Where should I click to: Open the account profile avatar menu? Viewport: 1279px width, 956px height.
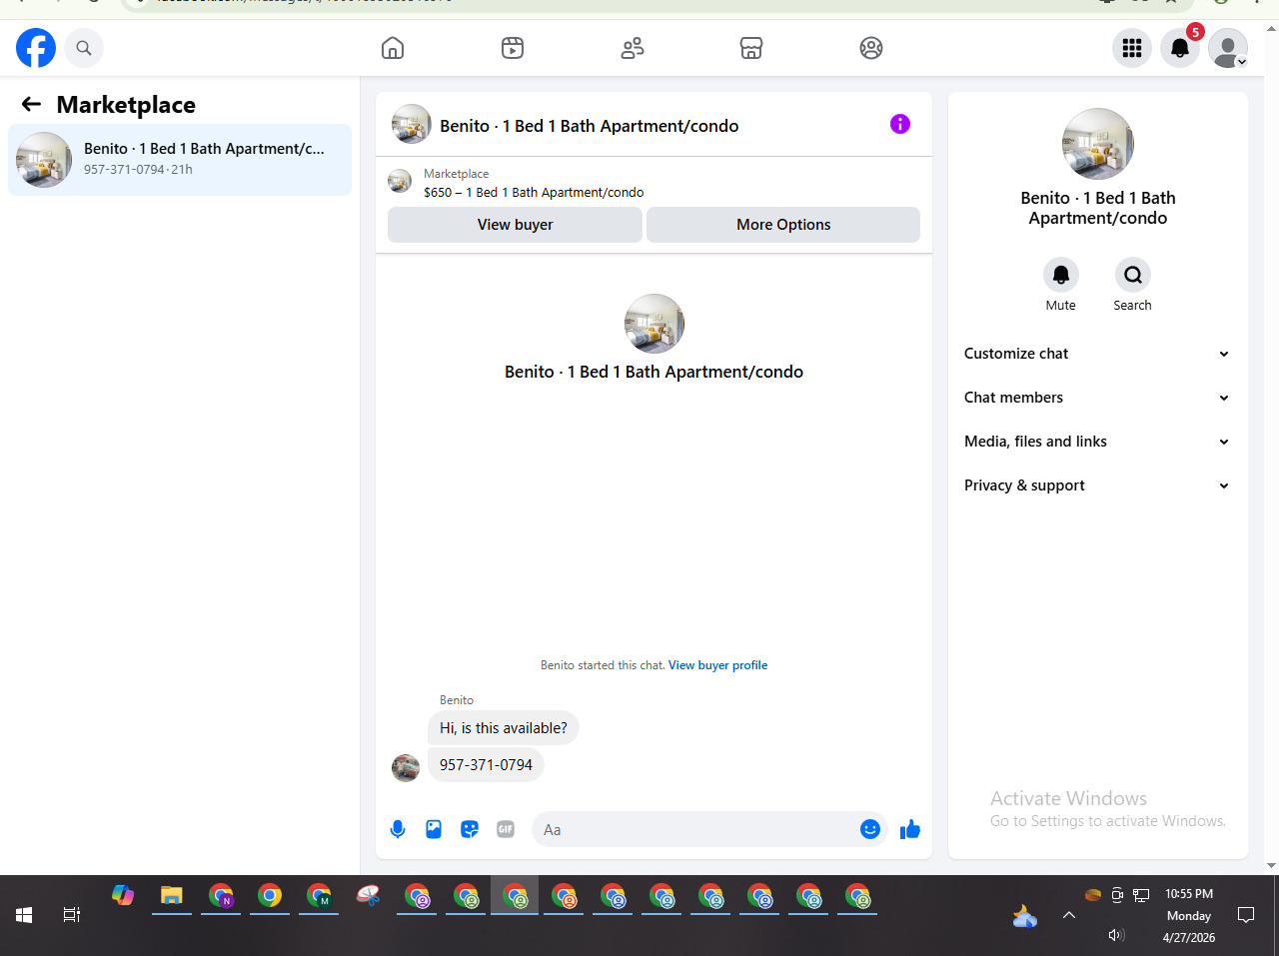pos(1228,48)
